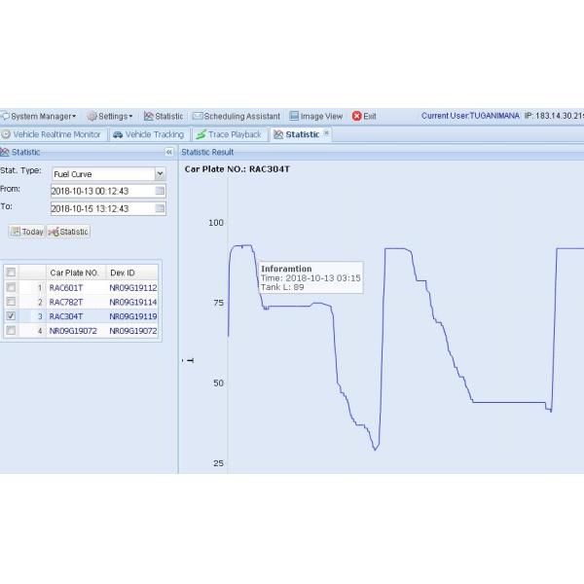Close the Statistic tab
The width and height of the screenshot is (584, 584).
tap(326, 133)
